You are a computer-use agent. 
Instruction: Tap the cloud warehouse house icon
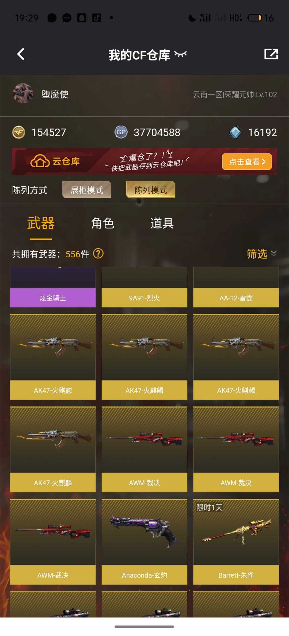pos(40,161)
